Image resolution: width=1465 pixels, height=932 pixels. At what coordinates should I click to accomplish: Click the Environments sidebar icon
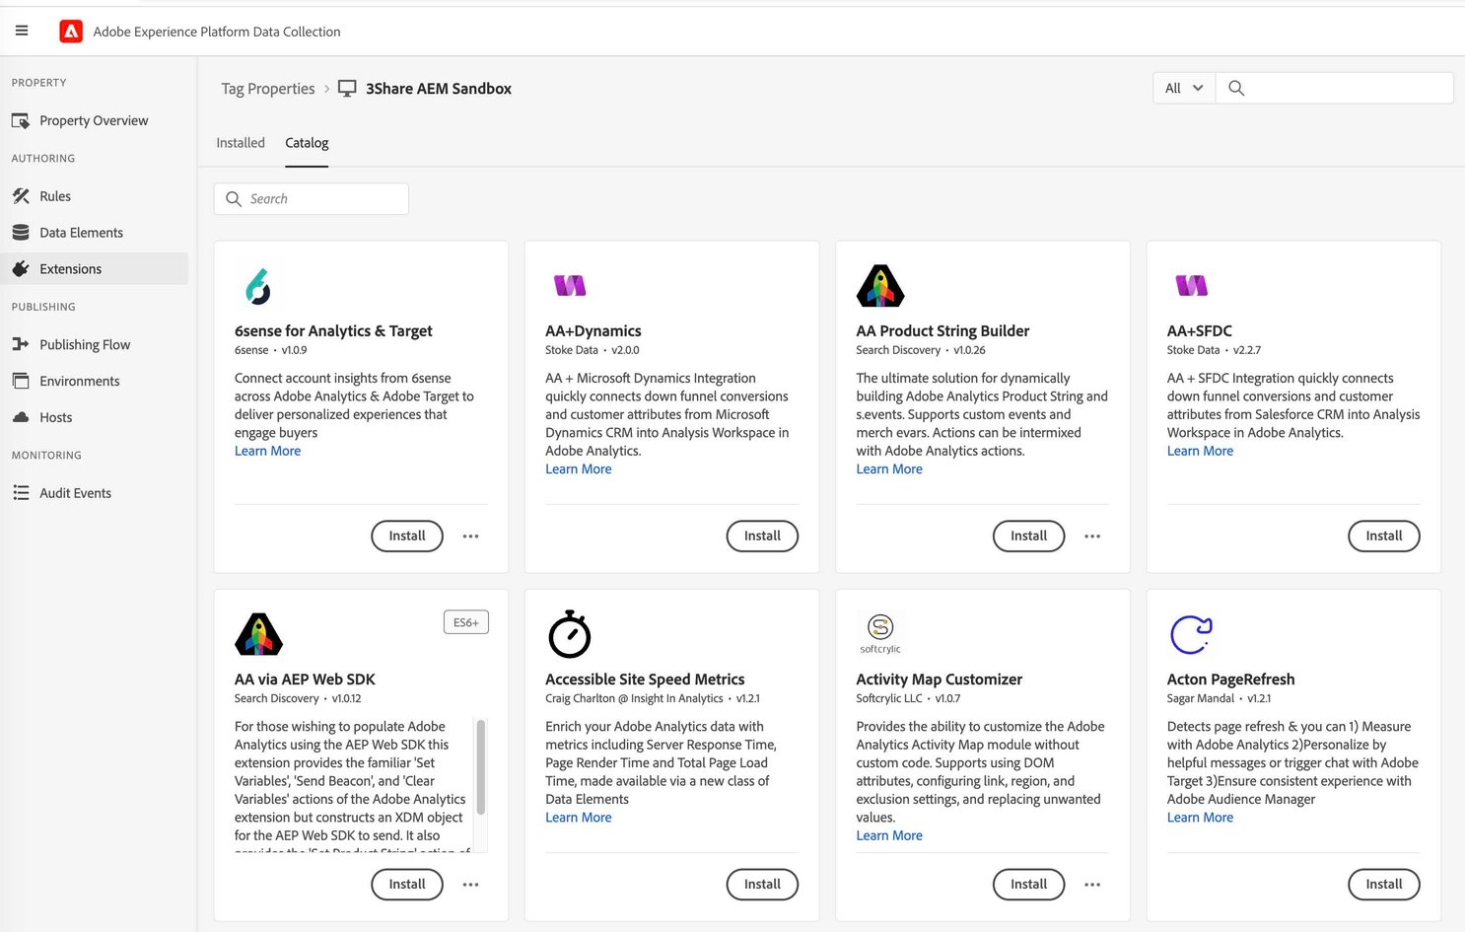click(x=21, y=381)
